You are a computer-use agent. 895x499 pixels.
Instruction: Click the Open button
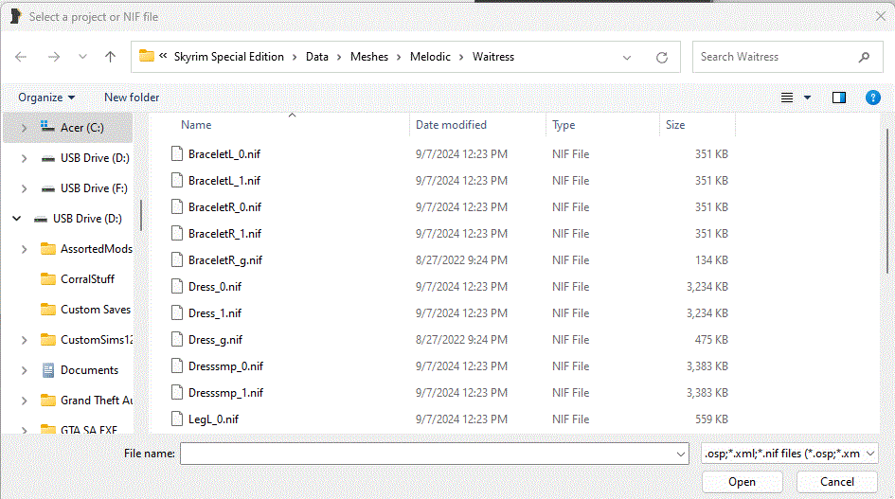[742, 482]
